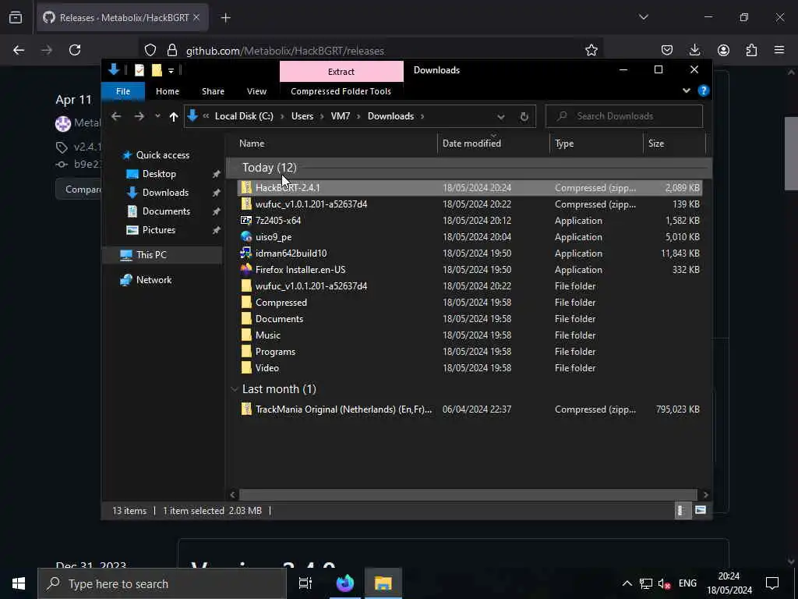Refresh the Downloads folder view

(524, 117)
